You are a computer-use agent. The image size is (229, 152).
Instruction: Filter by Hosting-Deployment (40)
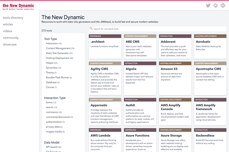(x=60, y=58)
